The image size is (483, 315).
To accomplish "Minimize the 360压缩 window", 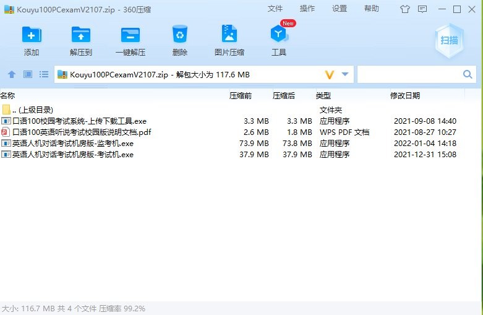I will pos(442,9).
